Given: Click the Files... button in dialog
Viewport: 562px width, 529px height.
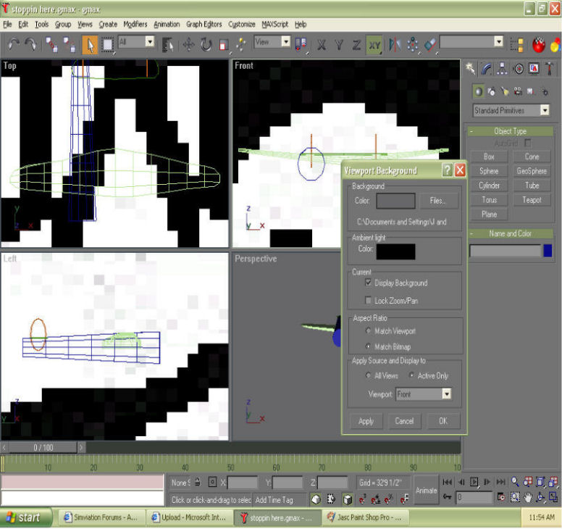Looking at the screenshot, I should pyautogui.click(x=438, y=201).
